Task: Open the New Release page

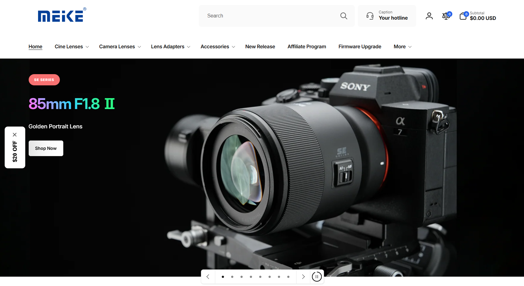Action: (x=260, y=47)
